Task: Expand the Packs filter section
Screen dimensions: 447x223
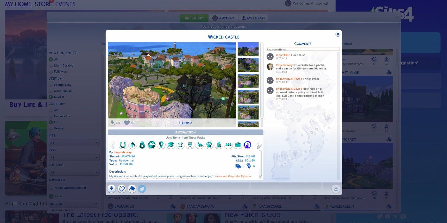Action: pos(51,196)
